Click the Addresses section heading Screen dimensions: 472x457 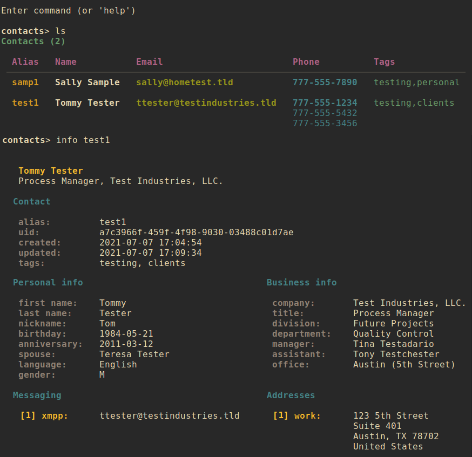pos(291,395)
